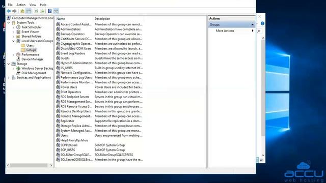Expand the Task Scheduler node
Image resolution: width=326 pixels, height=183 pixels.
(13, 27)
